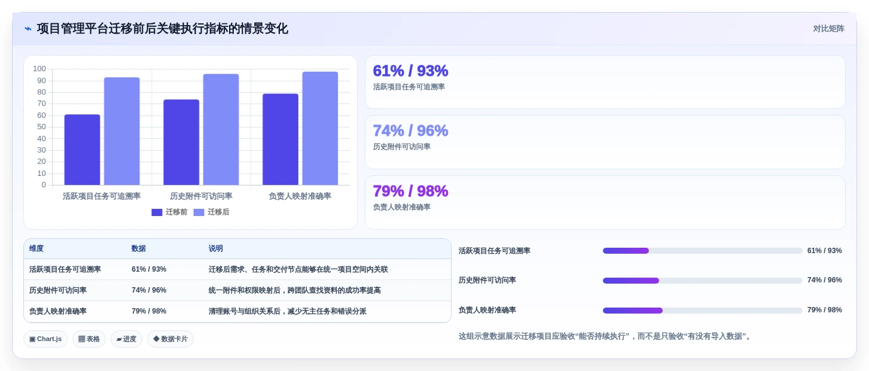
Task: Click the 迁移后 bar for 活跃项目任务可追溯率
Action: pos(122,131)
